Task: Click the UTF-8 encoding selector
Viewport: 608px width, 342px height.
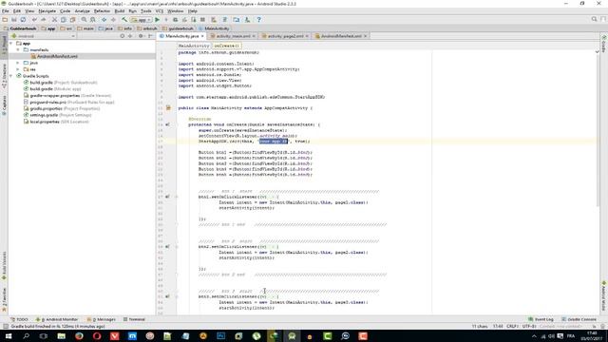Action: coord(529,327)
